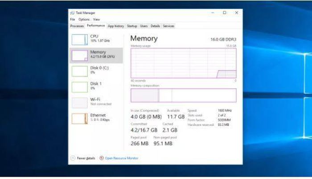Open the File menu

(72, 19)
